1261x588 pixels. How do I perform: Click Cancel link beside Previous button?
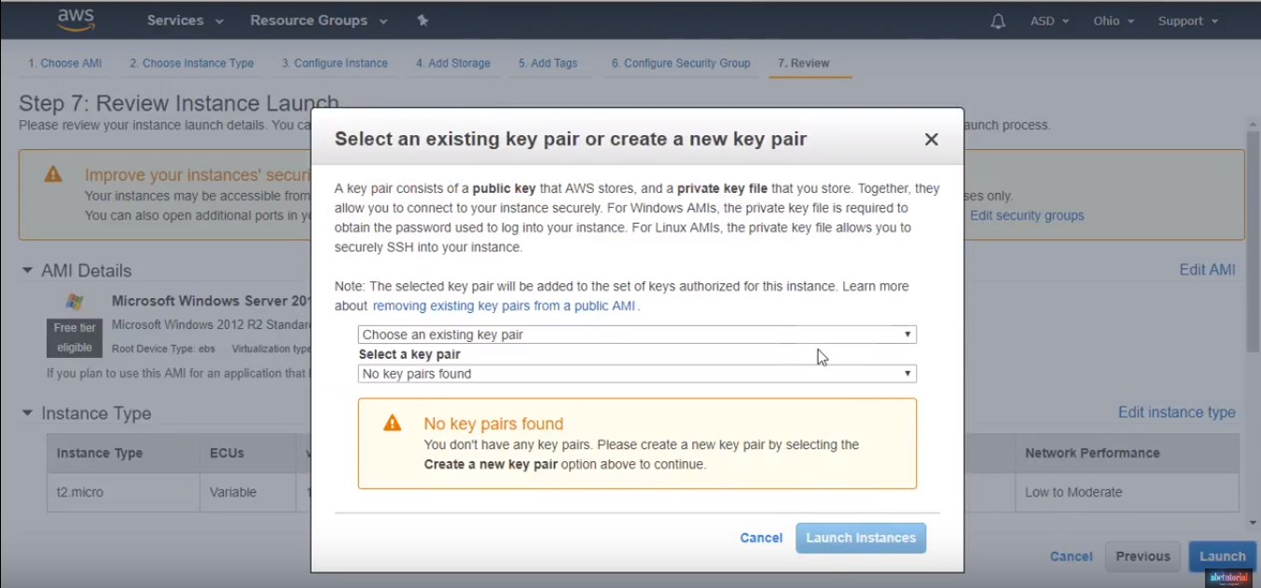1071,556
